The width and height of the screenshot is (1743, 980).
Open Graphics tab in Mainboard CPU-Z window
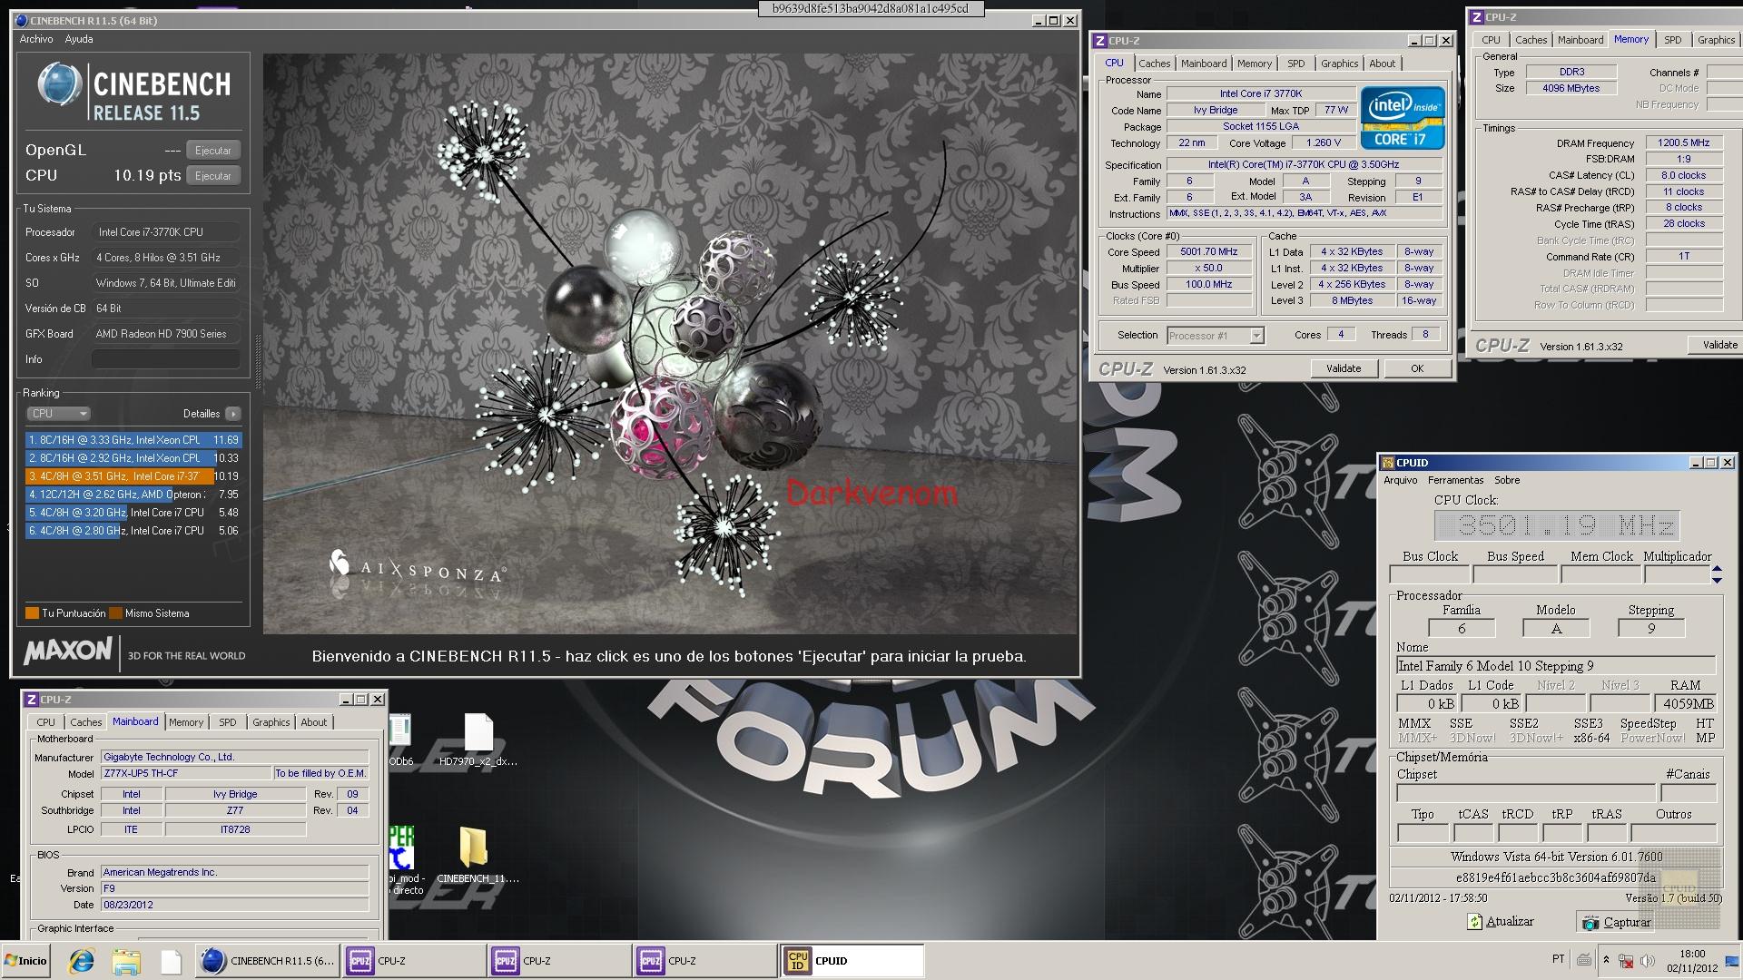(x=271, y=722)
